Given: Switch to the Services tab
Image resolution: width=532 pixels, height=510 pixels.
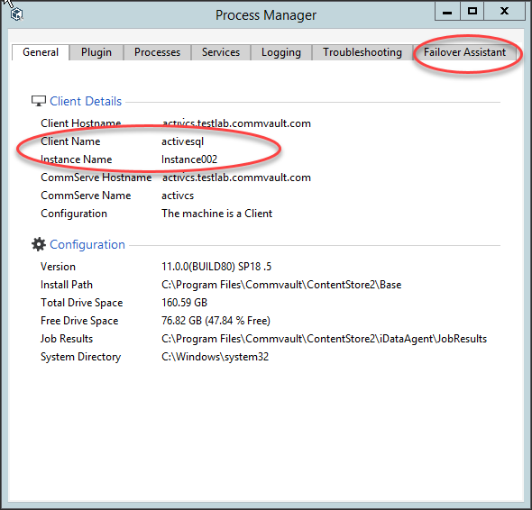Looking at the screenshot, I should tap(221, 52).
